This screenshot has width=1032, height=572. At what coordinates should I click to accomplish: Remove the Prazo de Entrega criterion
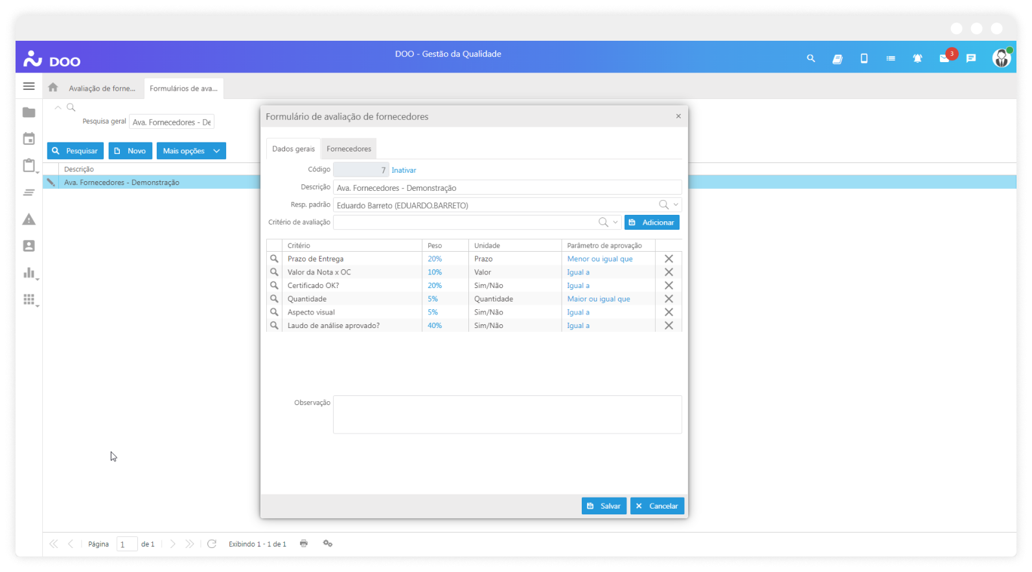tap(669, 259)
